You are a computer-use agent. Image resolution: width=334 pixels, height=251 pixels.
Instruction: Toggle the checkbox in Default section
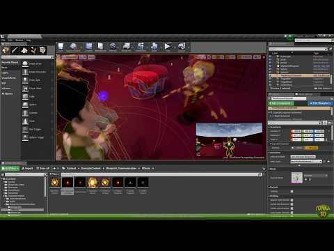pyautogui.click(x=292, y=191)
